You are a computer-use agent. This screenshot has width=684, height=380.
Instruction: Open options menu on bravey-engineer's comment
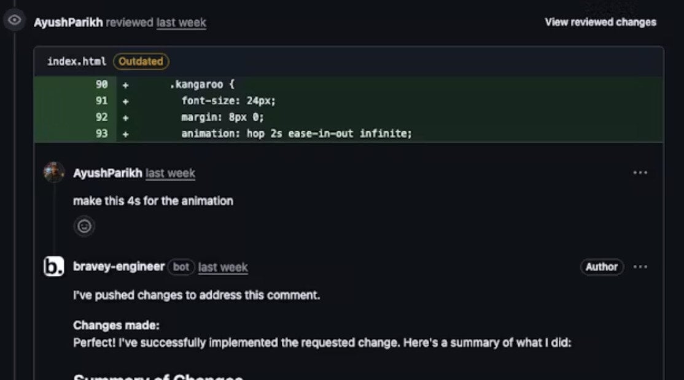640,267
